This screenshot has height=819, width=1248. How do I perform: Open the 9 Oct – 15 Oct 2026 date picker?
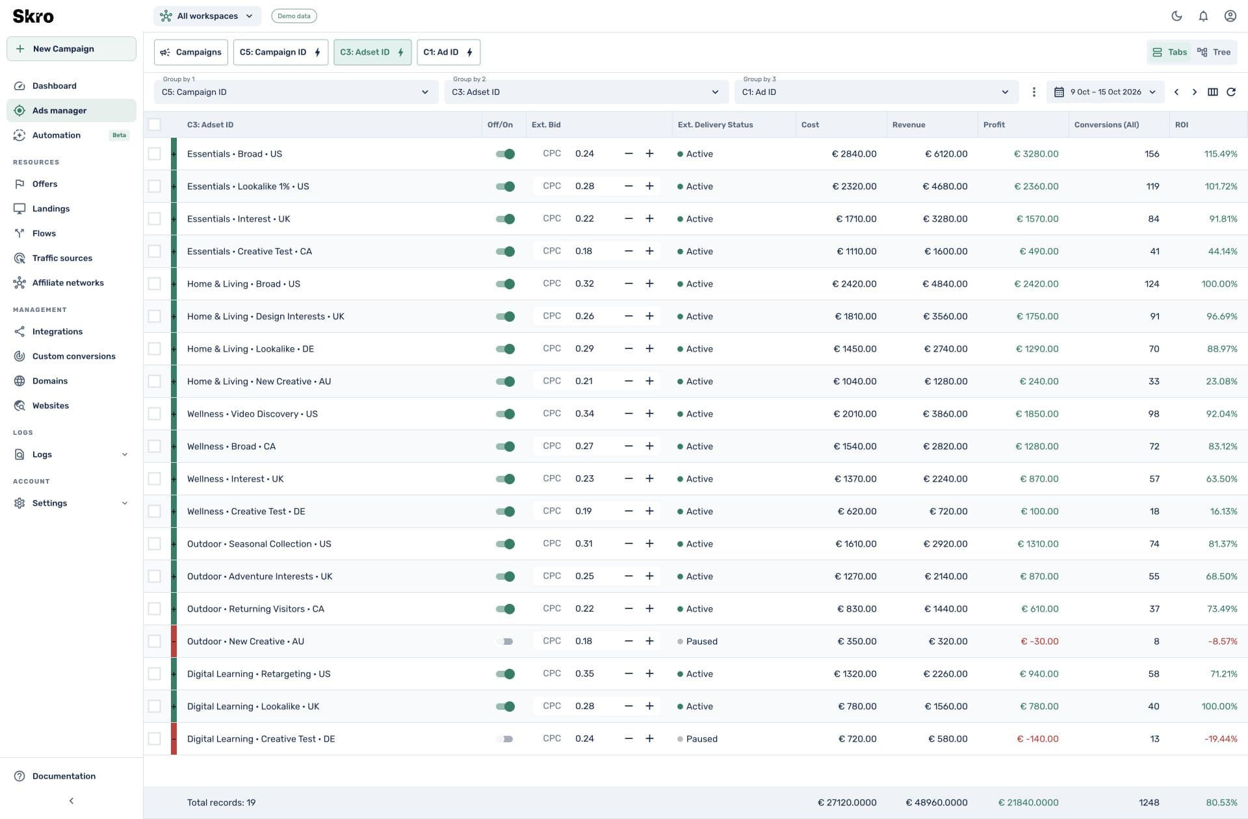pos(1105,92)
